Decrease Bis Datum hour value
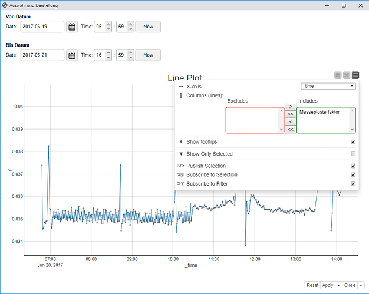 108,58
